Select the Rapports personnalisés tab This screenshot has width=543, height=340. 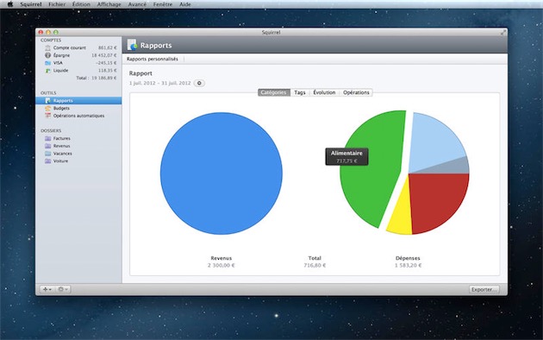[x=153, y=59]
